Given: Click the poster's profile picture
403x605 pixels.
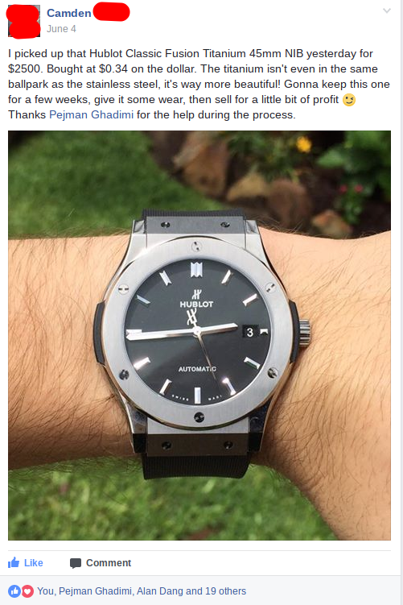Looking at the screenshot, I should pos(24,21).
